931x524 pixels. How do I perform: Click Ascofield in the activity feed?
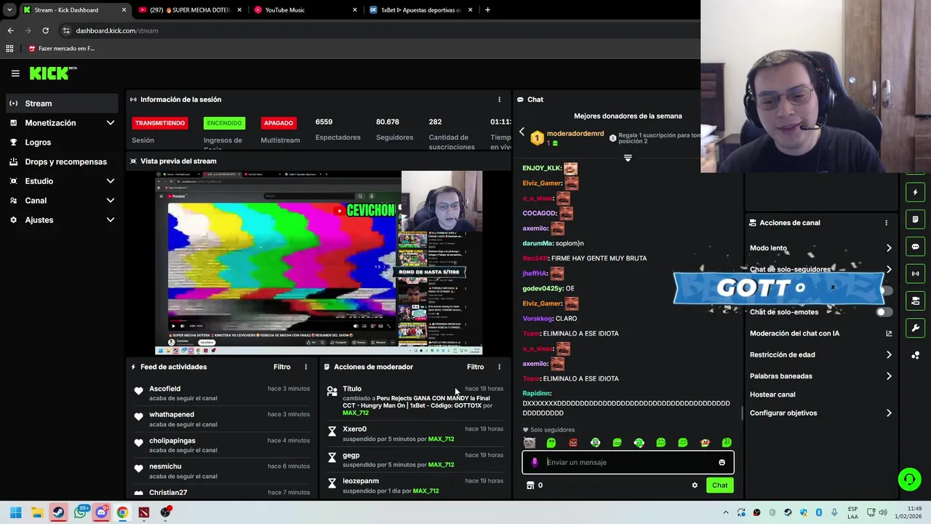click(x=164, y=389)
